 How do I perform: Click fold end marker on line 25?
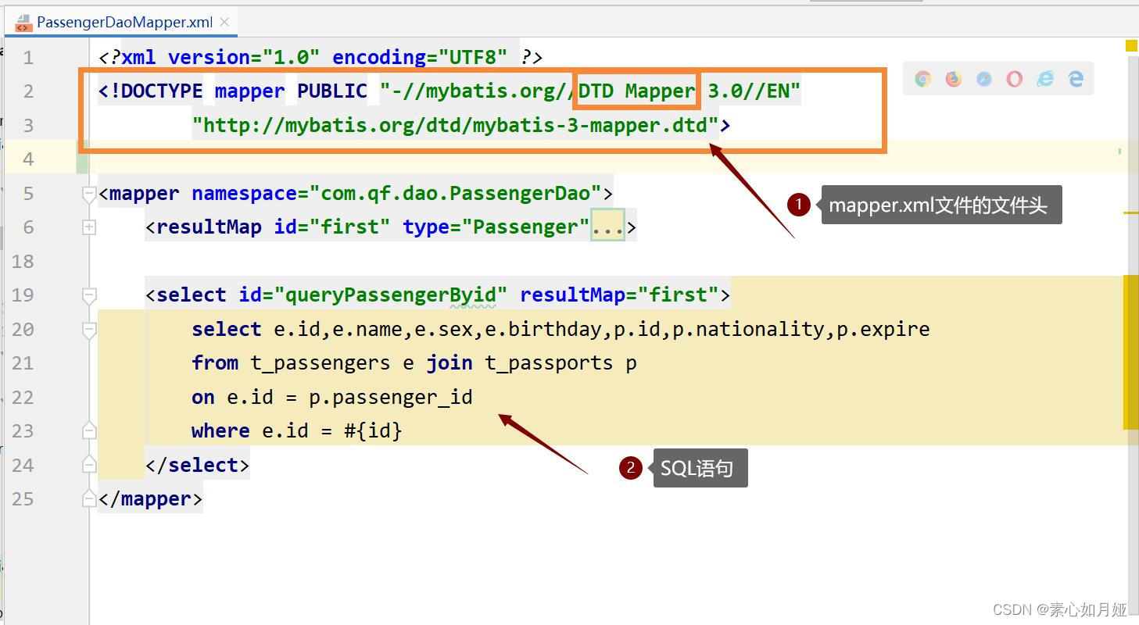89,498
